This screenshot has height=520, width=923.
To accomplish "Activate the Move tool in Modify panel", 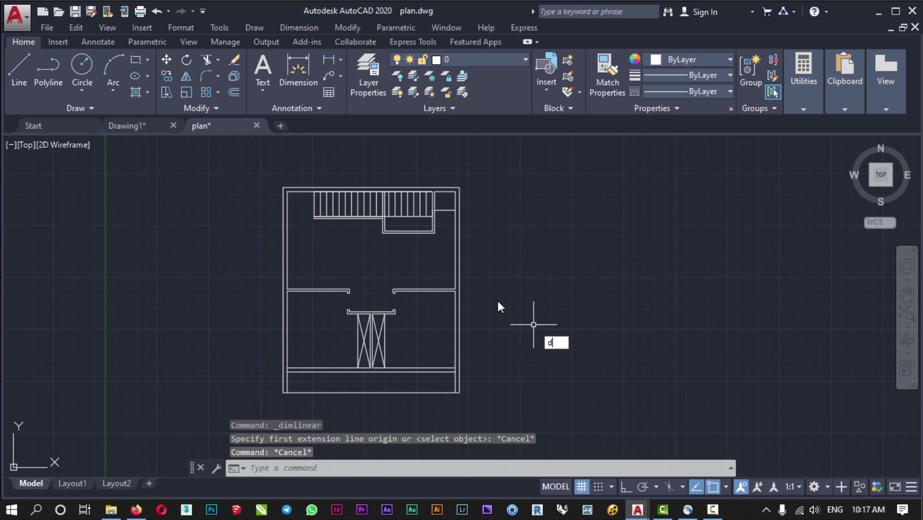I will point(166,59).
